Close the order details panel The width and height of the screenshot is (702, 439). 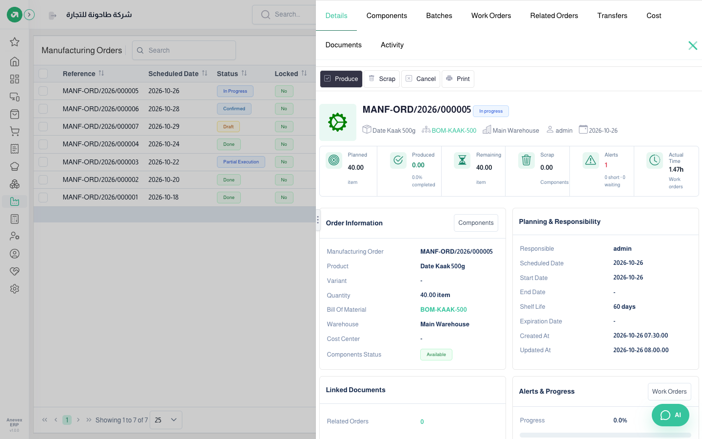(x=693, y=45)
